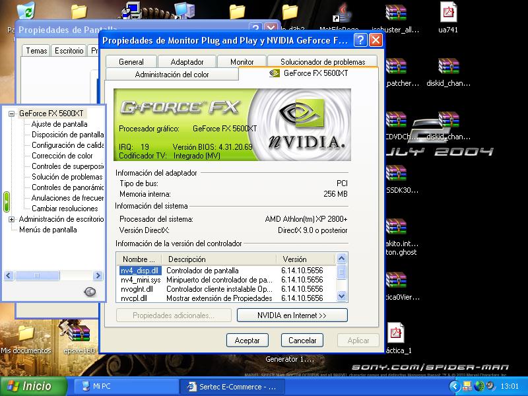The width and height of the screenshot is (528, 396).
Task: Sort driver list by Descripción column header
Action: coord(219,259)
